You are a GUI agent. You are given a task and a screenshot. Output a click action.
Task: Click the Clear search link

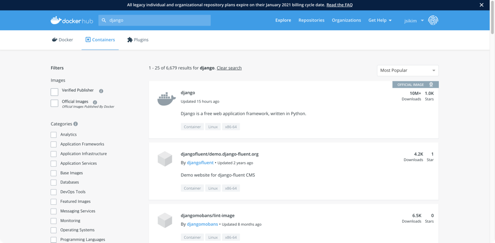click(229, 68)
